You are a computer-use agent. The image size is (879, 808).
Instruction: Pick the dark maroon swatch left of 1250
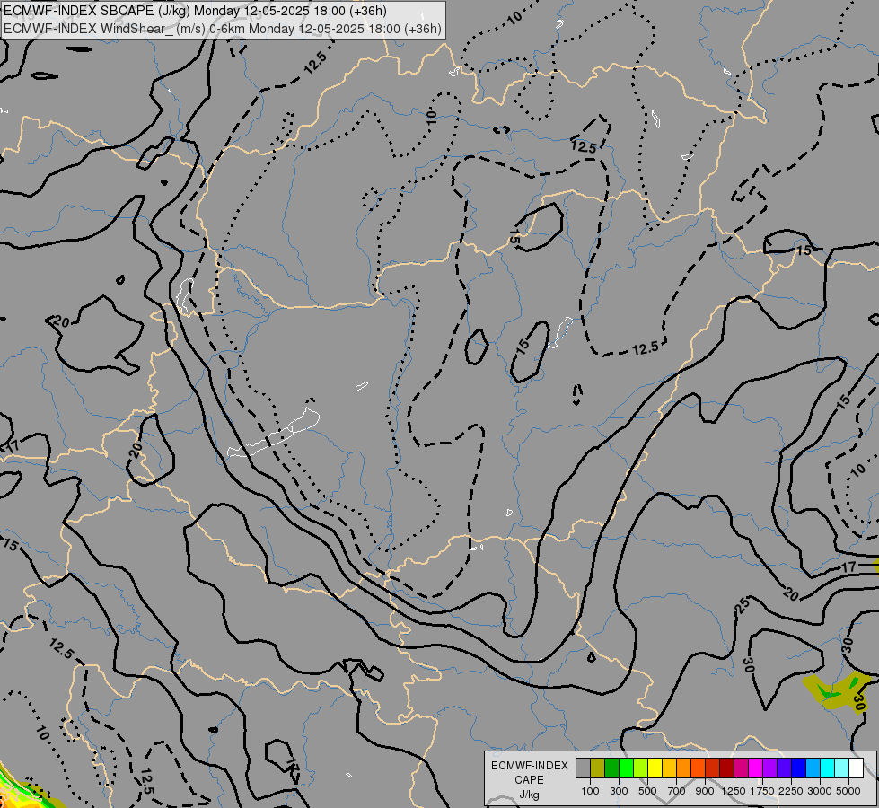[726, 768]
